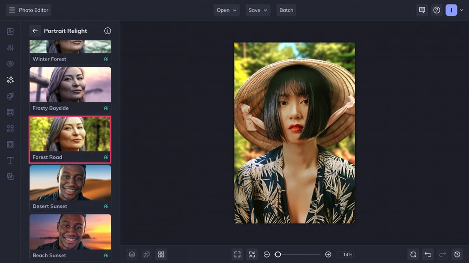Click the Redo arrow icon

(443, 255)
